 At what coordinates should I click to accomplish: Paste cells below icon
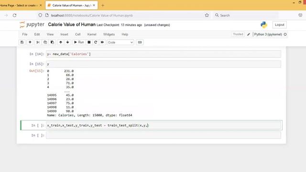click(x=52, y=43)
